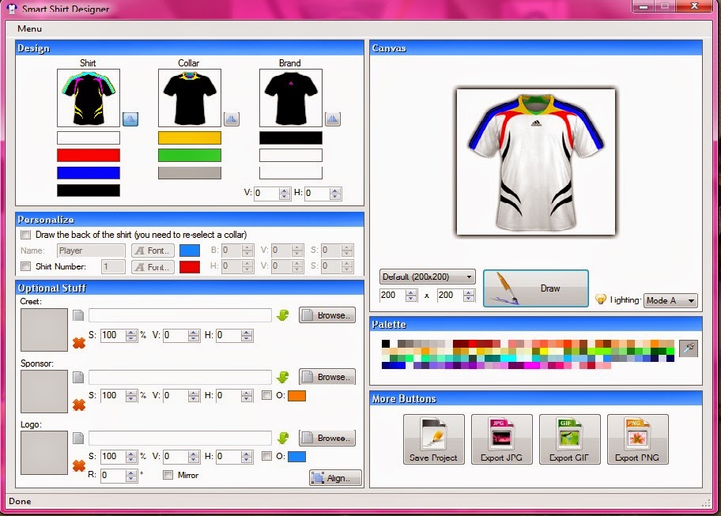The height and width of the screenshot is (516, 721).
Task: Click the small document icon beside Logo path
Action: (x=78, y=438)
